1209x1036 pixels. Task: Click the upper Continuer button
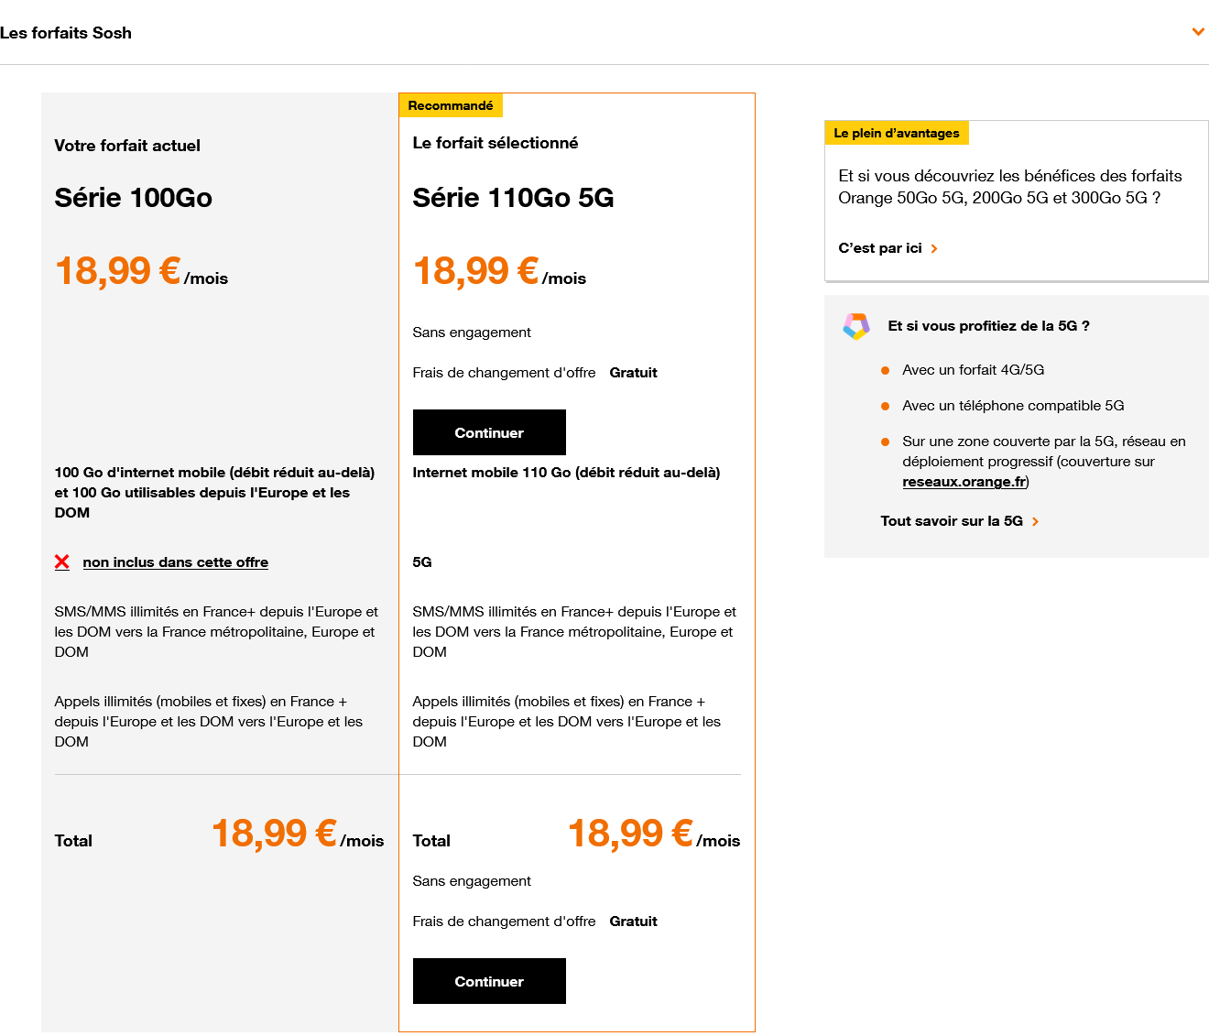[x=489, y=432]
